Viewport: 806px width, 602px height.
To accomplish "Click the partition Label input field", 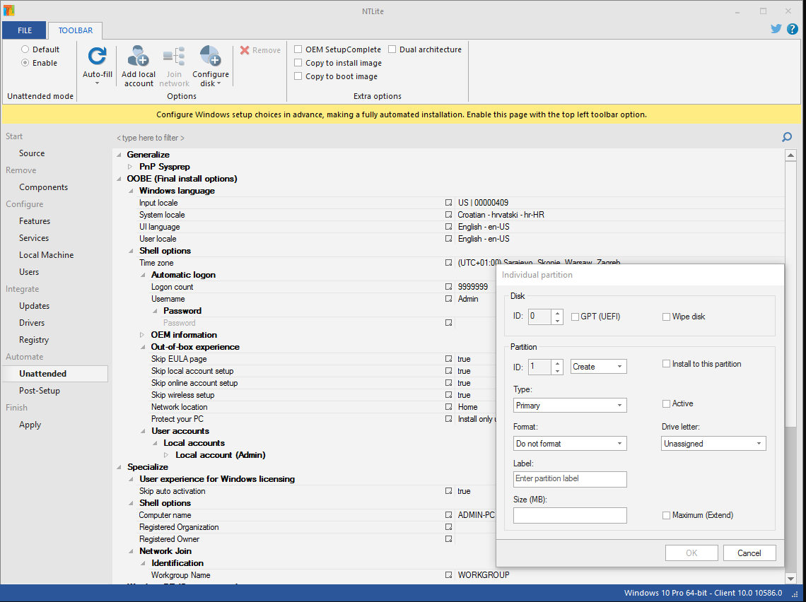I will tap(570, 479).
